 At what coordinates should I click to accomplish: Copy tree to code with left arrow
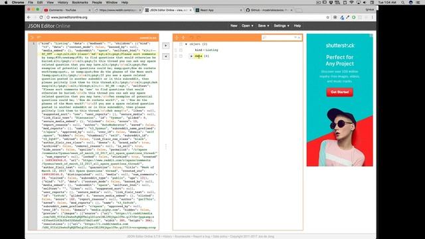(x=165, y=56)
